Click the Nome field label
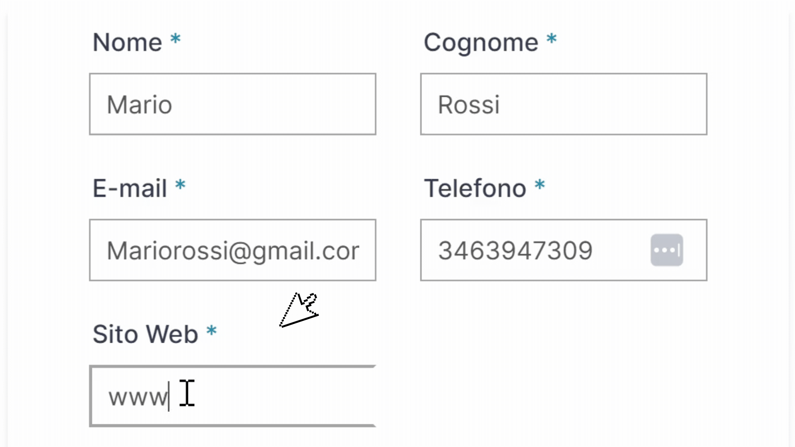The image size is (795, 447). tap(128, 42)
